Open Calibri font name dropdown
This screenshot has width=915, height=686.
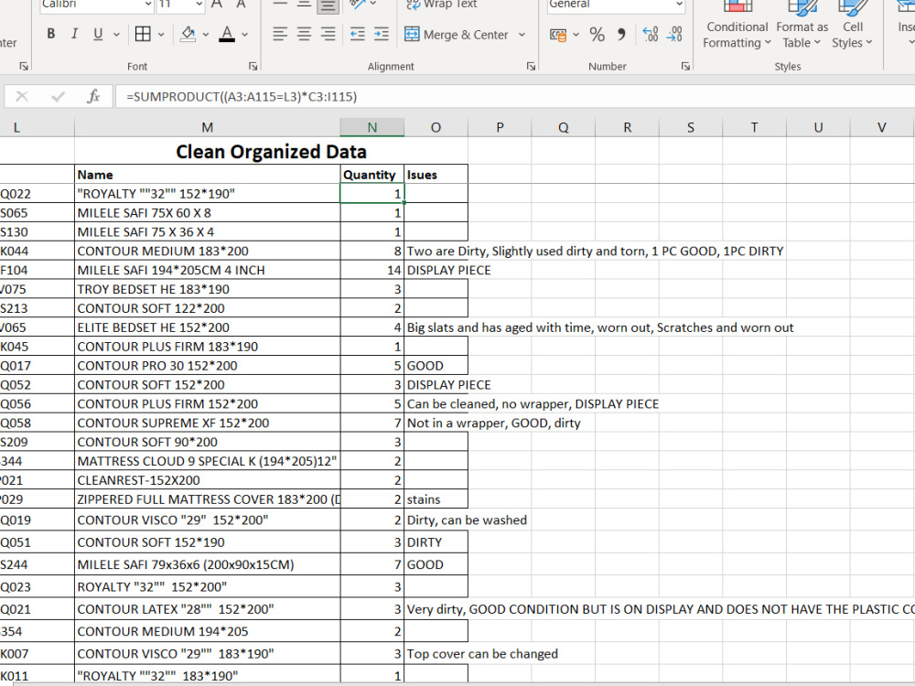tap(148, 5)
